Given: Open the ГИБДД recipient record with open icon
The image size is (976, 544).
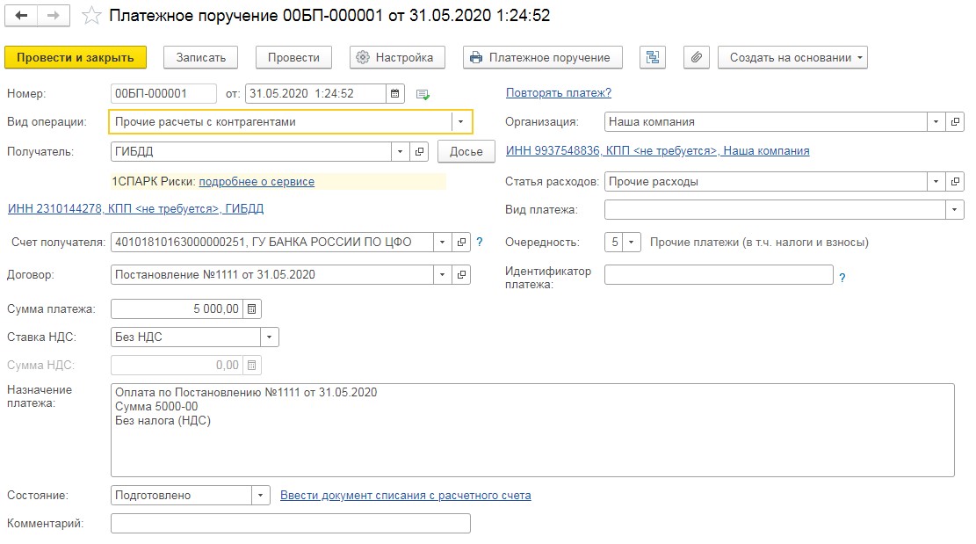Looking at the screenshot, I should coord(420,152).
